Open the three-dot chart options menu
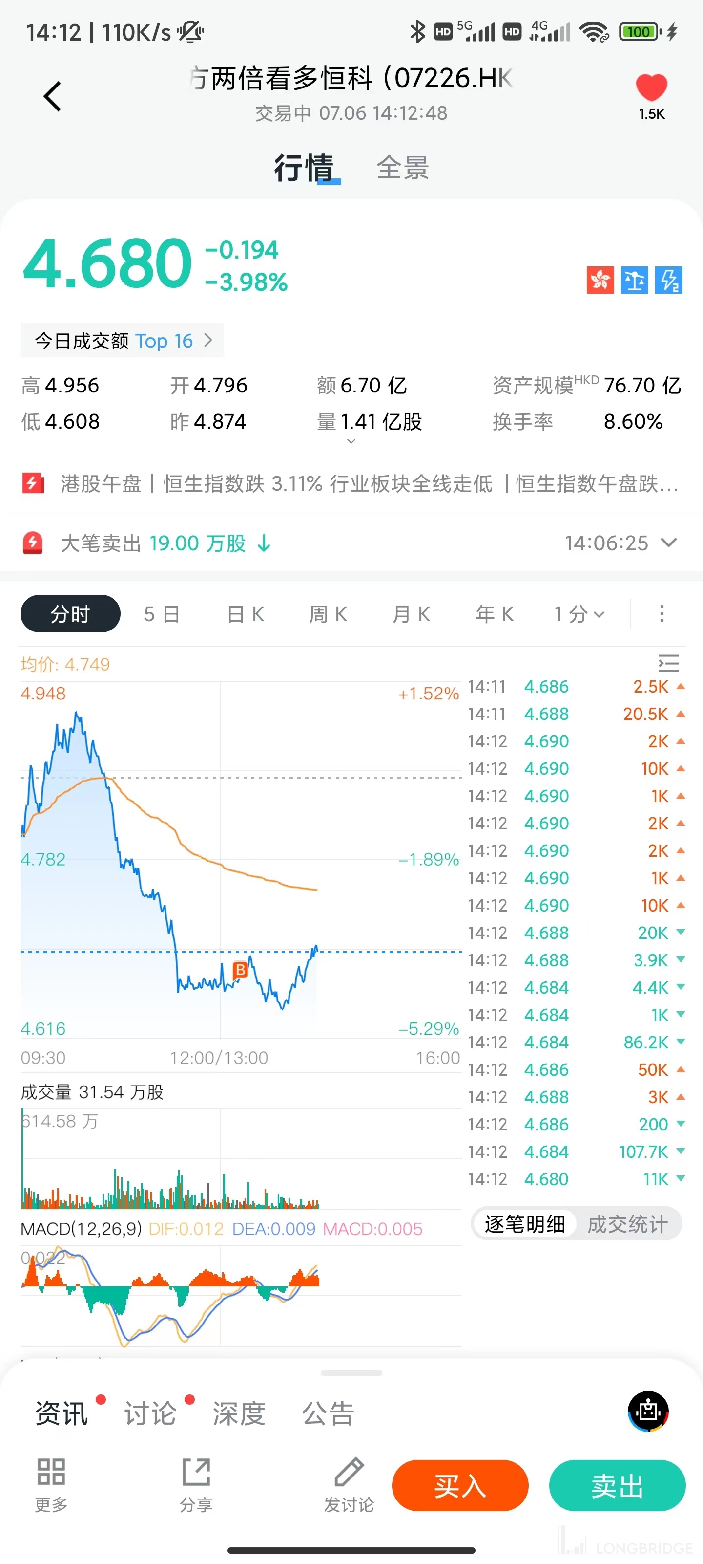Screen dimensions: 703x1564 (x=662, y=614)
